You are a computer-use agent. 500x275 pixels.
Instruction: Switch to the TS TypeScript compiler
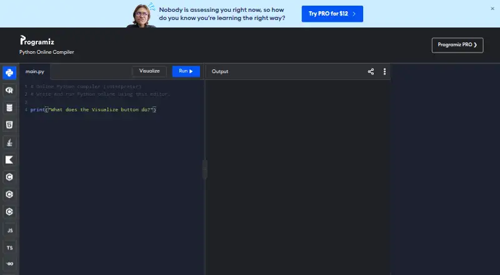pos(9,247)
